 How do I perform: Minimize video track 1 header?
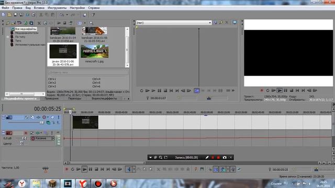point(4,117)
